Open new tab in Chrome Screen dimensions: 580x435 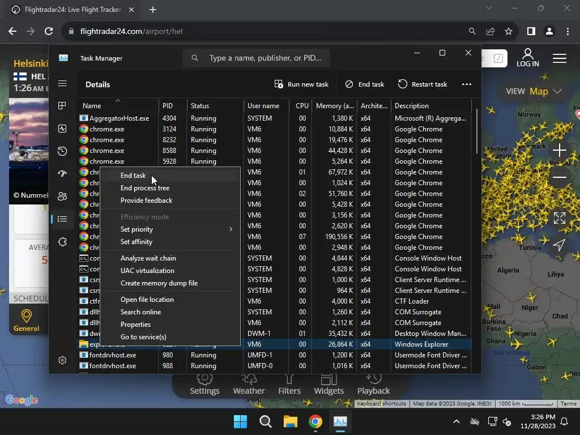(153, 10)
